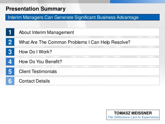
Task: Open What Are The Common Problems item
Action: click(74, 42)
